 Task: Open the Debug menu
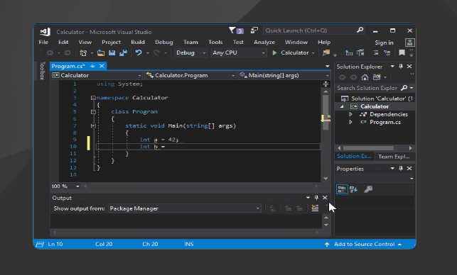pos(163,42)
